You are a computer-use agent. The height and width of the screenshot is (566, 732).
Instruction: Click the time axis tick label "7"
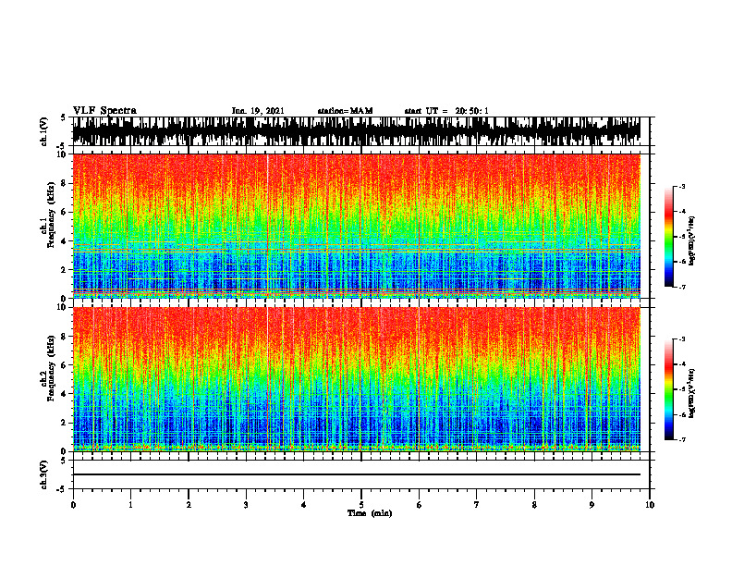(x=477, y=505)
